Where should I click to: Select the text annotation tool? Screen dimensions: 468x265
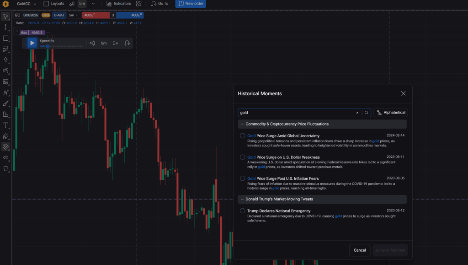coord(5,125)
